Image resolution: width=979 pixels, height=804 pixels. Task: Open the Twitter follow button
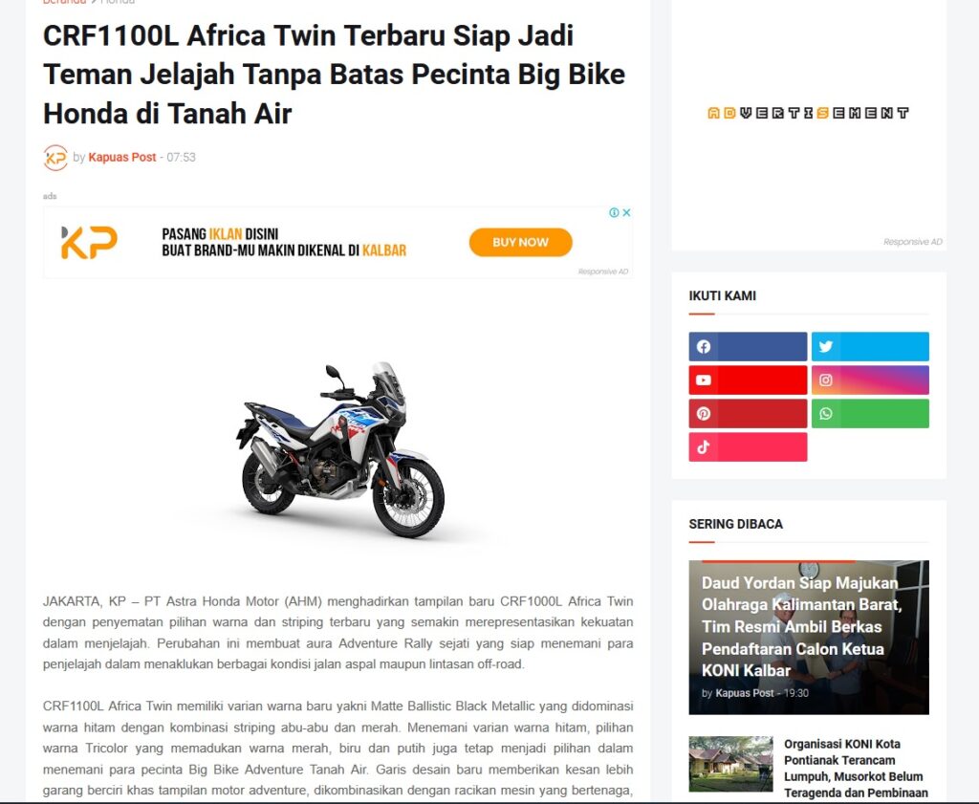tap(870, 346)
